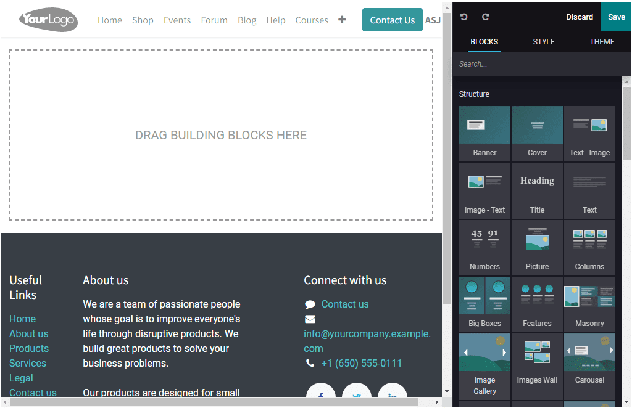This screenshot has width=632, height=408.
Task: Switch to the STYLE tab
Action: [544, 41]
